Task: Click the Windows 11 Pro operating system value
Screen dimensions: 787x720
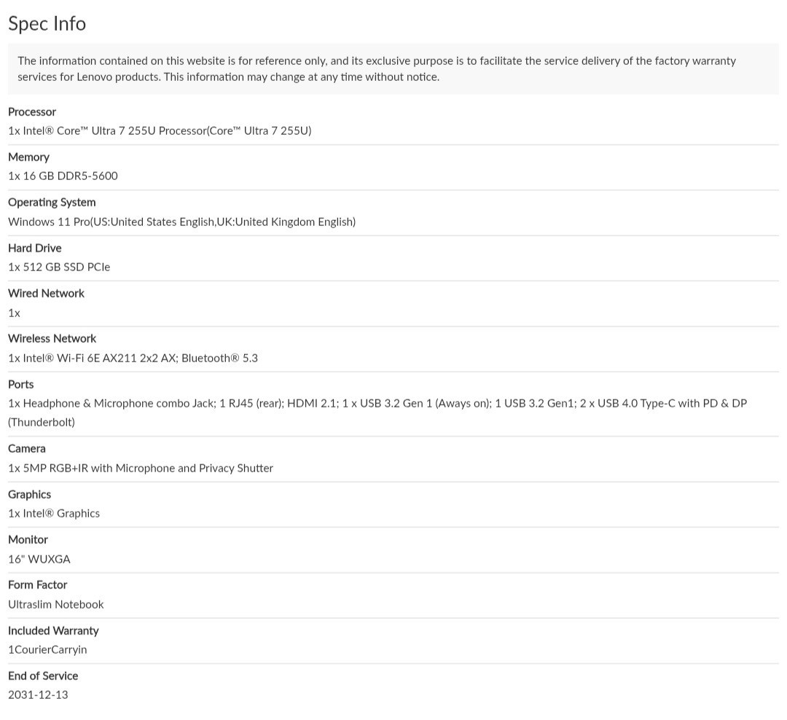Action: 181,222
